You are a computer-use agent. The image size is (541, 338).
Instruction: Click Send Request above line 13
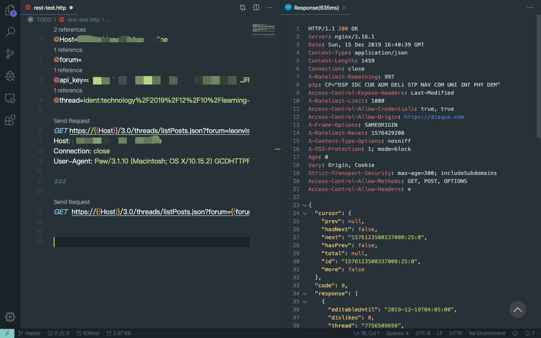click(x=72, y=202)
